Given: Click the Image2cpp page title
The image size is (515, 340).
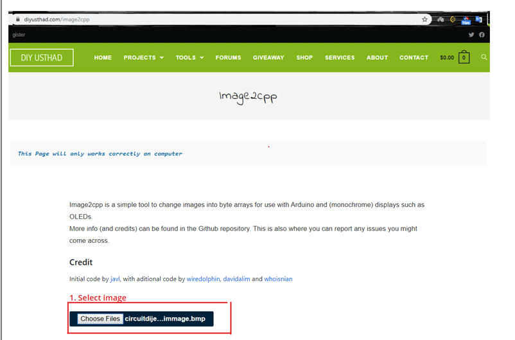Looking at the screenshot, I should (249, 97).
